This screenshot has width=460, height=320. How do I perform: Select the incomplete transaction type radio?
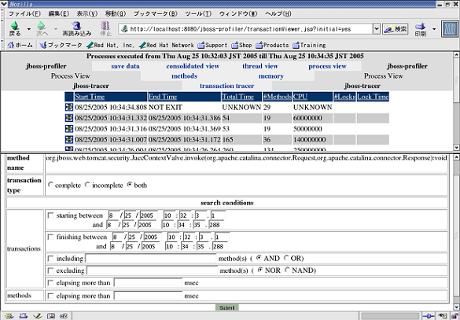[87, 185]
